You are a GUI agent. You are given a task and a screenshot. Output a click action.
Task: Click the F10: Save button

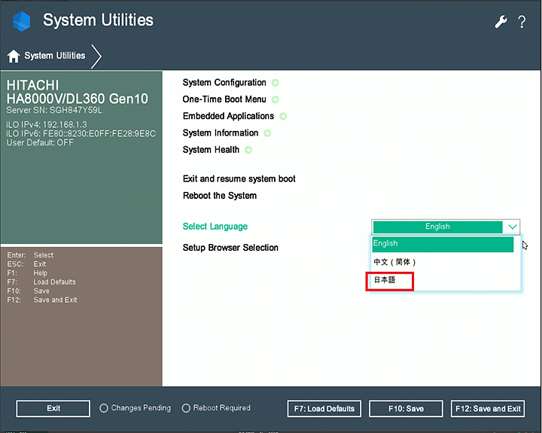406,409
